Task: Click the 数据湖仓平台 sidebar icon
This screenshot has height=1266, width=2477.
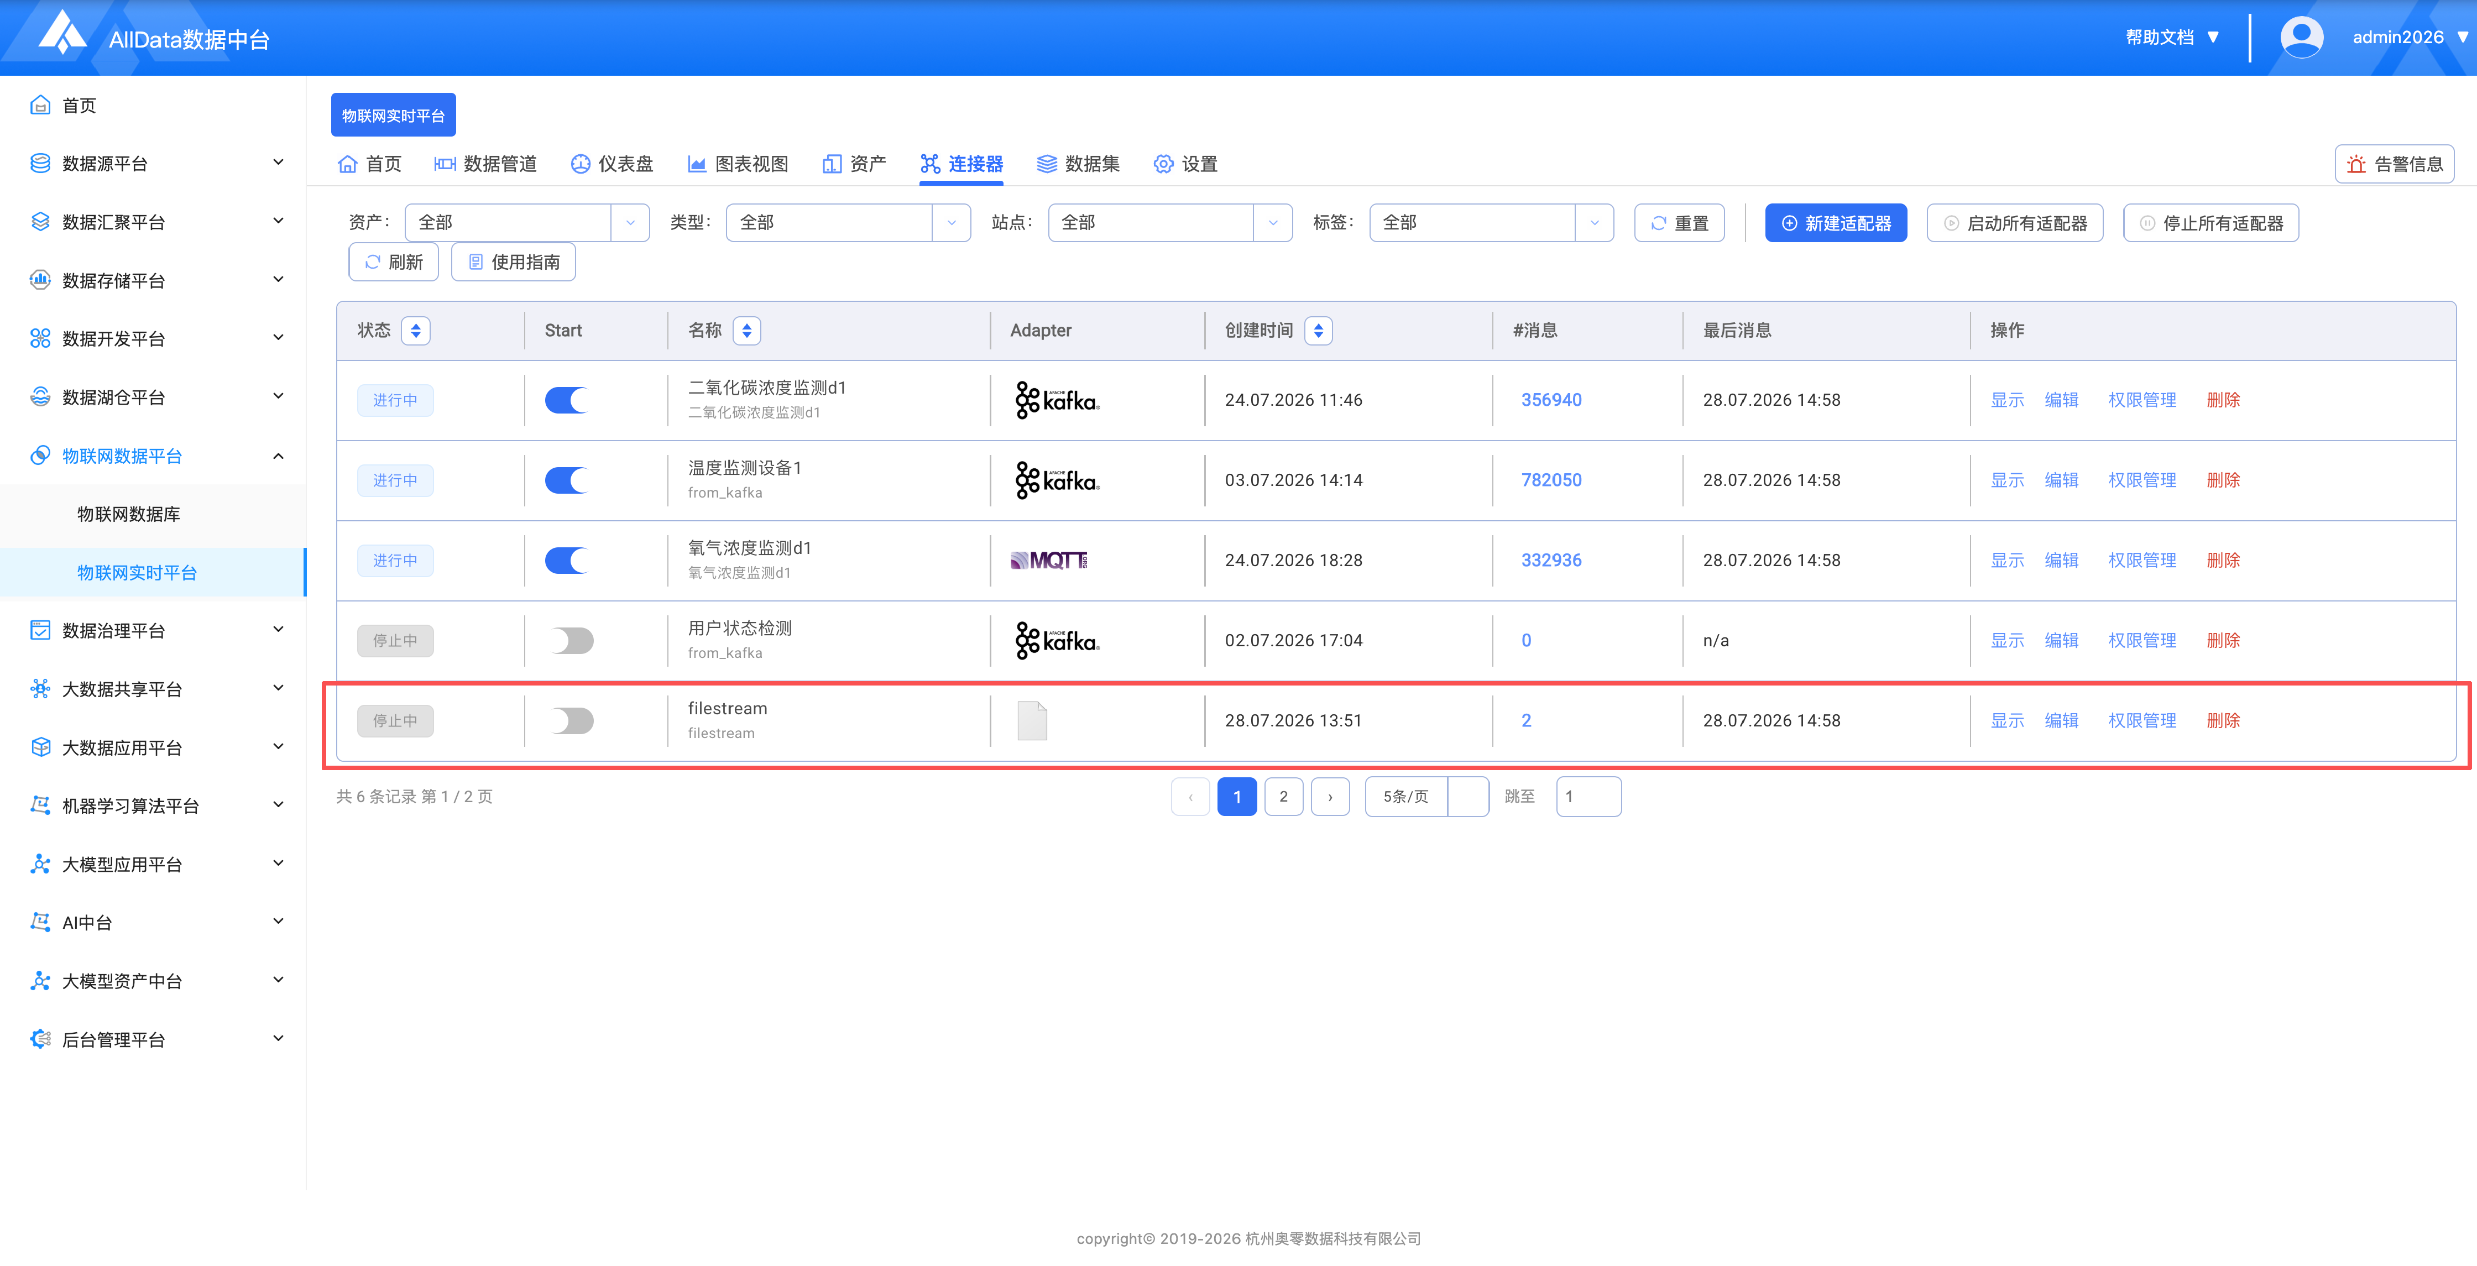Action: pos(40,397)
